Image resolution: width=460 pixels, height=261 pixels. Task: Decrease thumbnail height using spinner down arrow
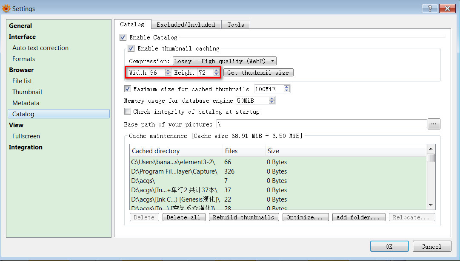coord(216,75)
